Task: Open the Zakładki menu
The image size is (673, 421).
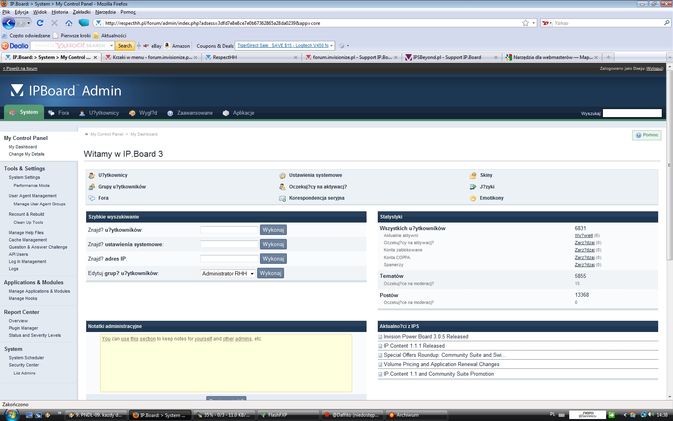Action: coord(81,12)
